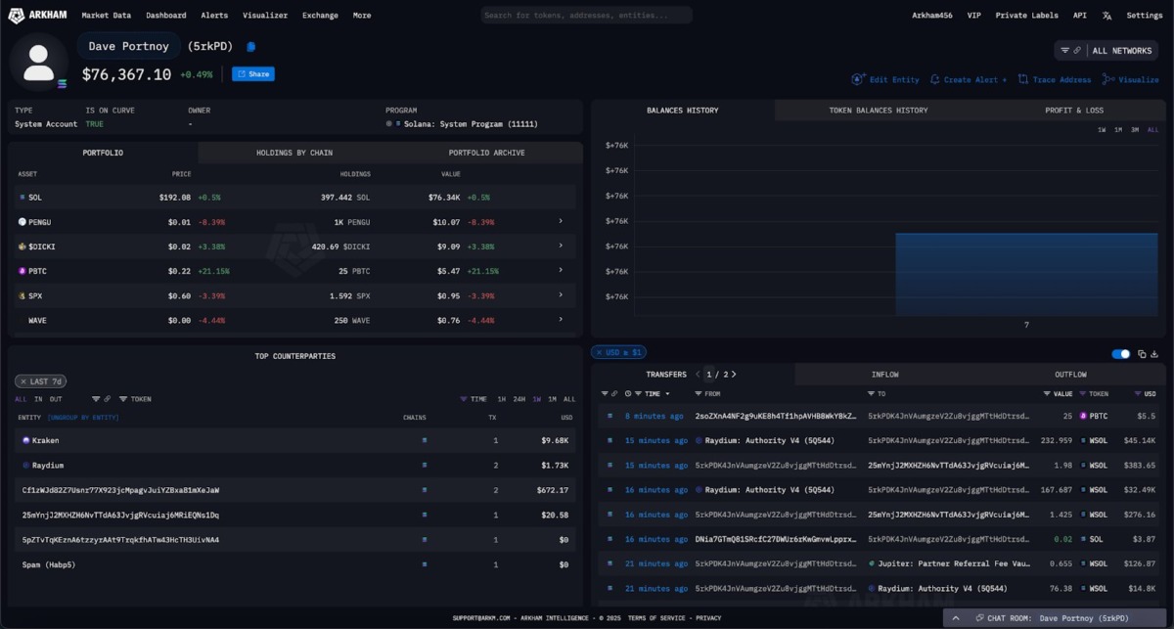Expand the $DICKI asset row chevron
Viewport: 1174px width, 629px height.
click(561, 246)
